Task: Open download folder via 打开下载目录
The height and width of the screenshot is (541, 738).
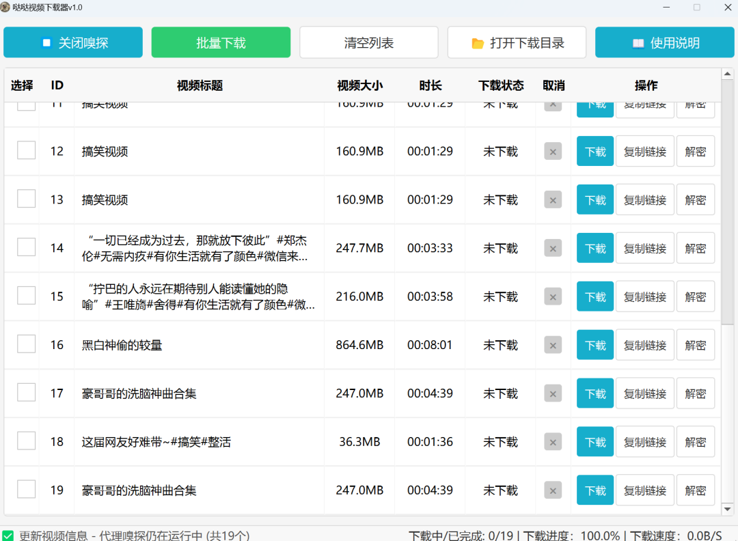Action: coord(517,43)
